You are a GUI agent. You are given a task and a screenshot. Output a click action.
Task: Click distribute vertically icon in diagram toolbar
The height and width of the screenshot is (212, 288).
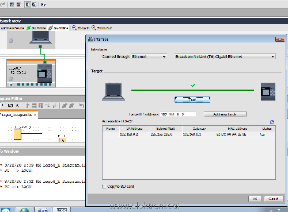click(54, 106)
